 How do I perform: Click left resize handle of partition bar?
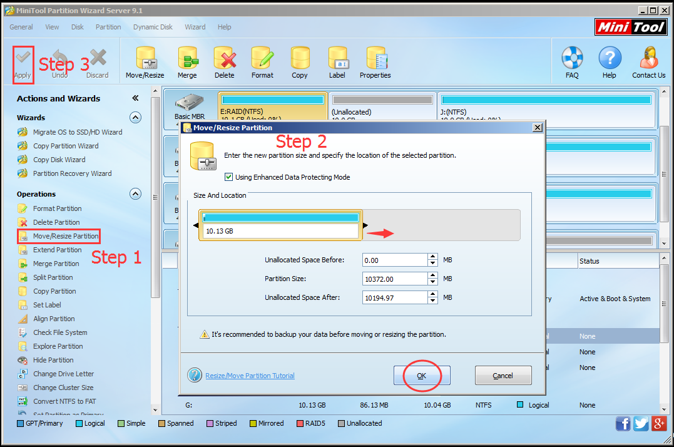click(x=196, y=225)
